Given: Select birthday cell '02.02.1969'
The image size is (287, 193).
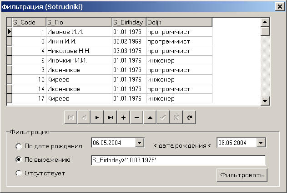Looking at the screenshot, I should [x=129, y=41].
